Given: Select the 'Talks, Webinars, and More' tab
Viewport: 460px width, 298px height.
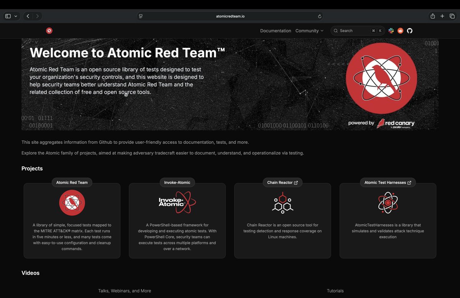Looking at the screenshot, I should (125, 291).
